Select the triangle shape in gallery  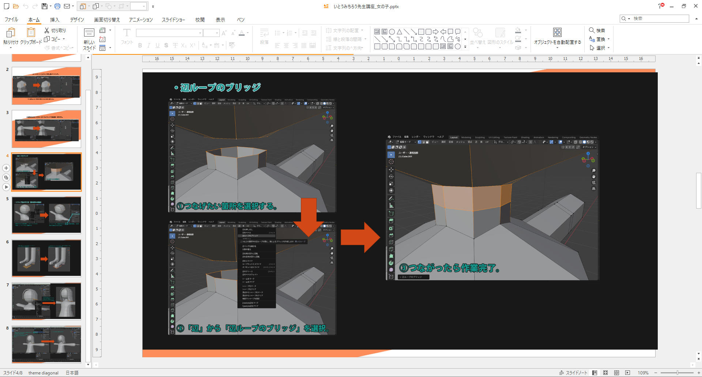point(399,32)
